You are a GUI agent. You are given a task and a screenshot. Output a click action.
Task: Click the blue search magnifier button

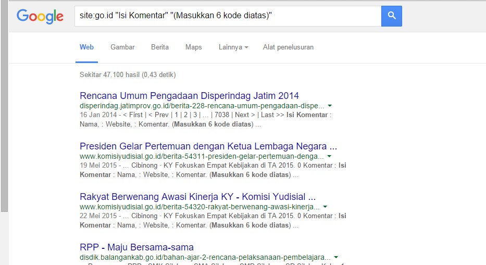tap(392, 16)
